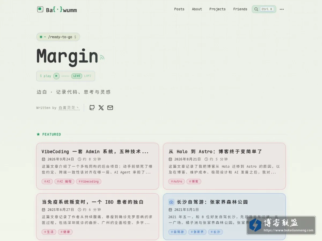
Task: Select the #健康 tag
Action: 65,232
